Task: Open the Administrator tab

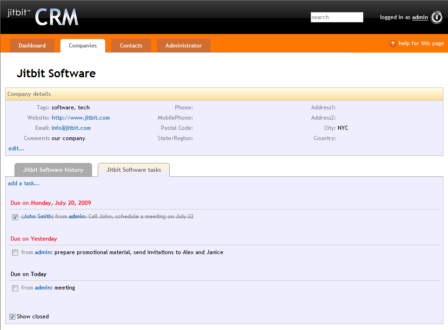Action: click(x=183, y=46)
